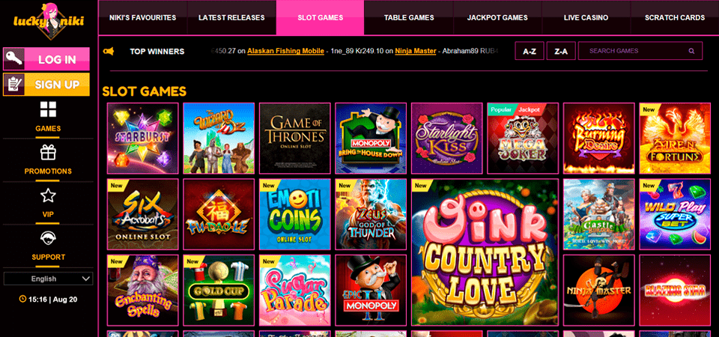The height and width of the screenshot is (337, 719).
Task: Launch the Starburst slot thumbnail
Action: (x=143, y=138)
